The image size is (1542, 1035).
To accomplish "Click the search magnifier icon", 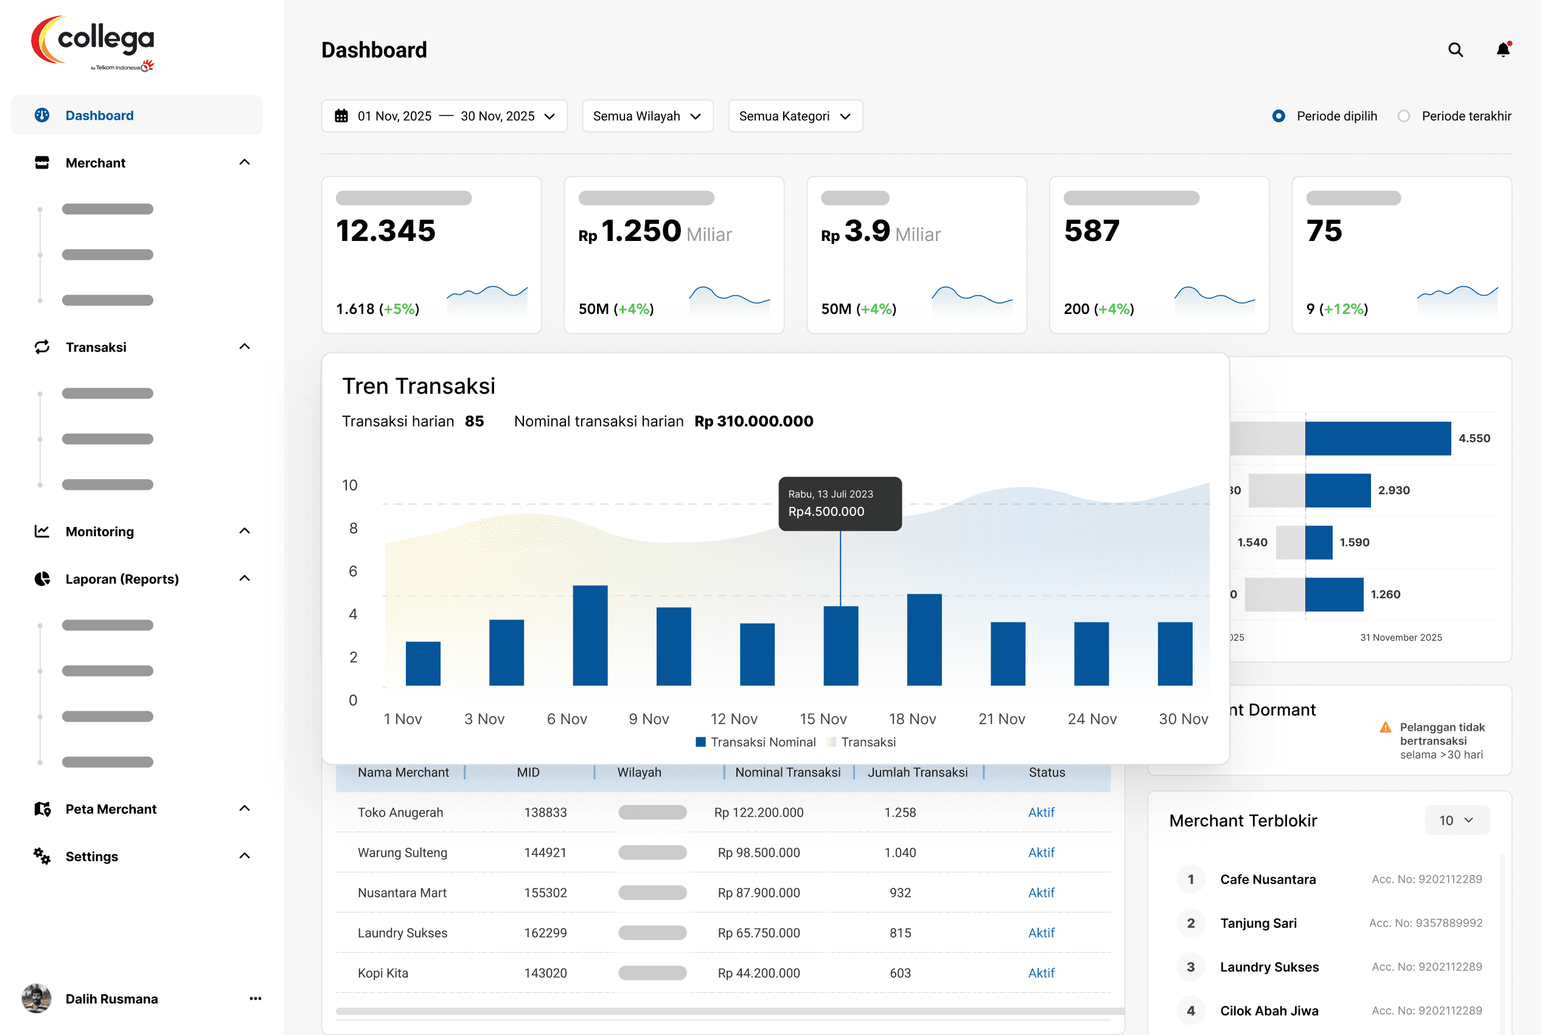I will [x=1455, y=50].
